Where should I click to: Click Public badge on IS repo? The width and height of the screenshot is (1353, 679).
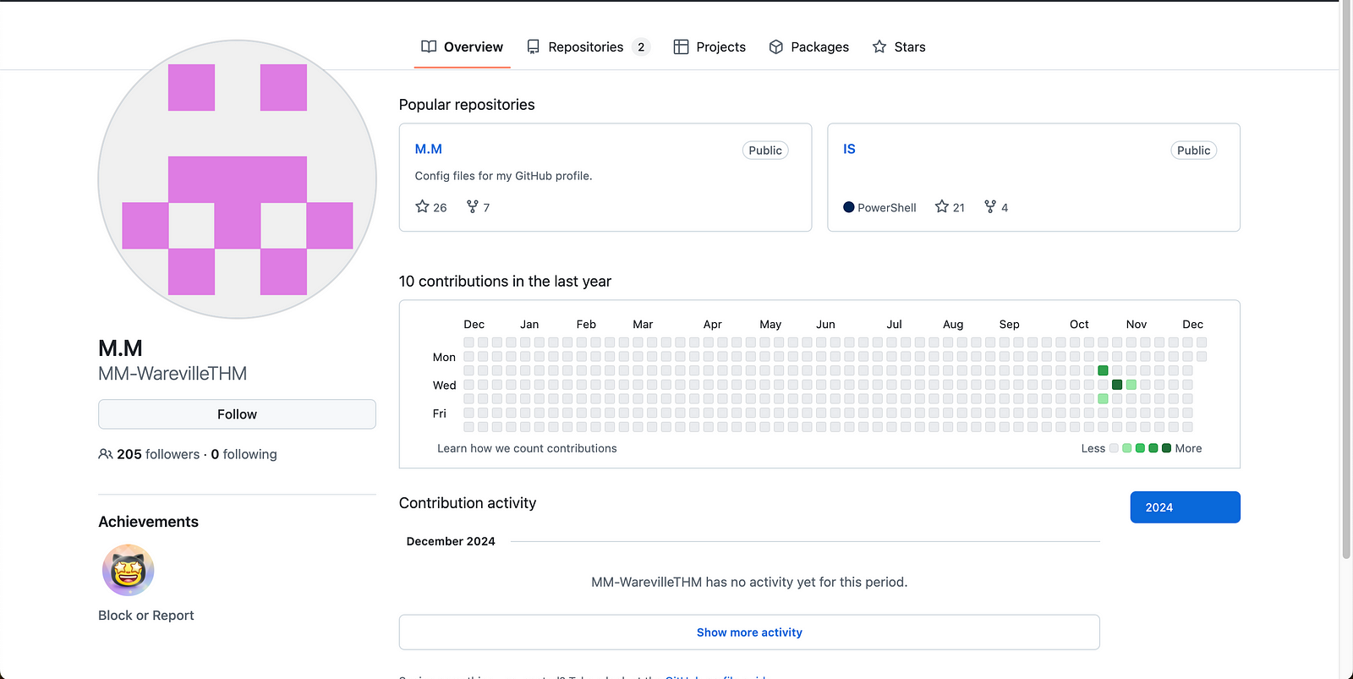coord(1193,151)
